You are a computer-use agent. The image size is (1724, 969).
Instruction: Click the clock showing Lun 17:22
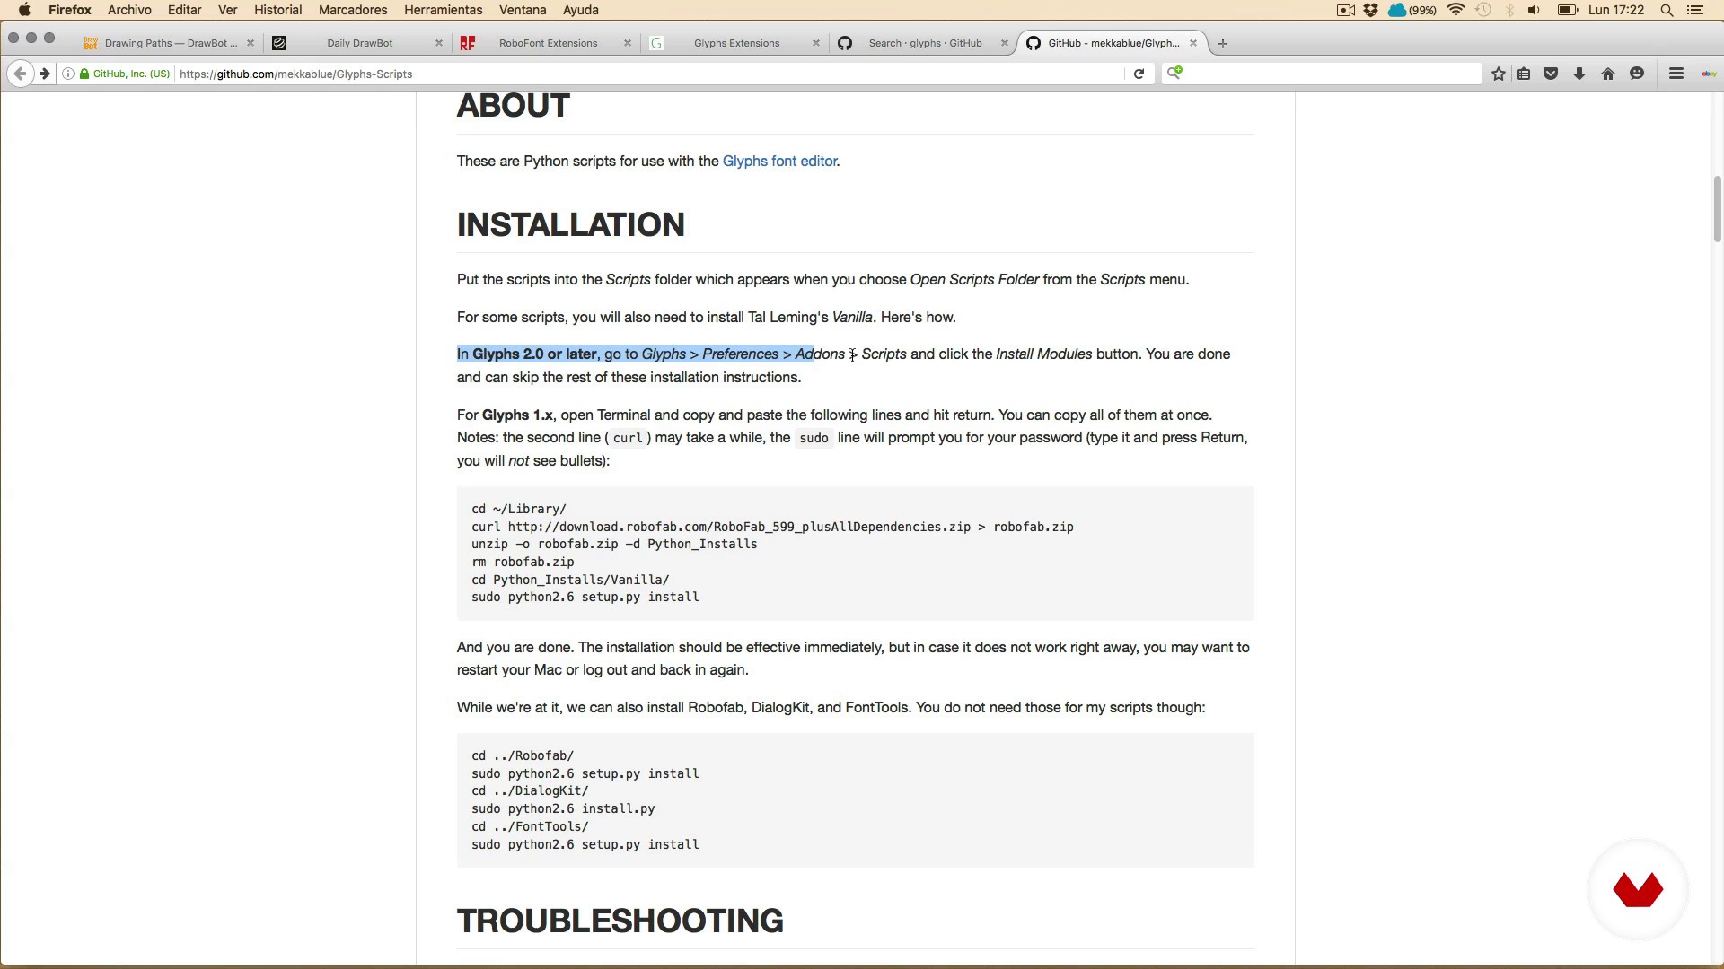click(1616, 10)
